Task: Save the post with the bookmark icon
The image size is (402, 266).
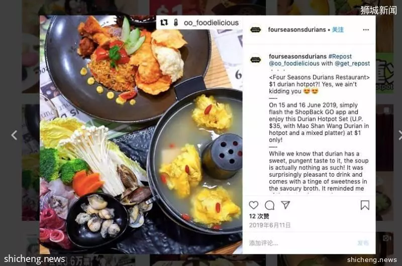Action: [x=365, y=205]
